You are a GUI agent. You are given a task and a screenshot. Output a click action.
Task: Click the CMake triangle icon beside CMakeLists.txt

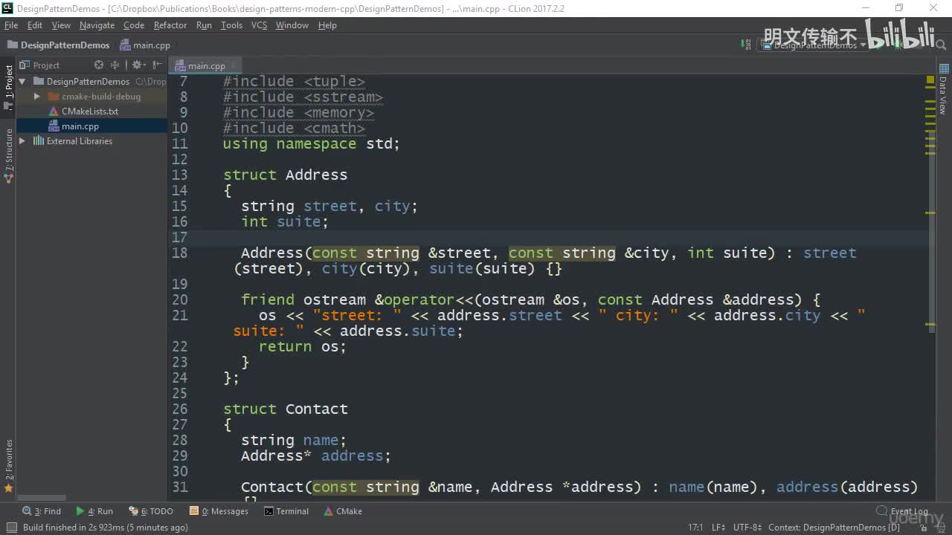click(54, 111)
